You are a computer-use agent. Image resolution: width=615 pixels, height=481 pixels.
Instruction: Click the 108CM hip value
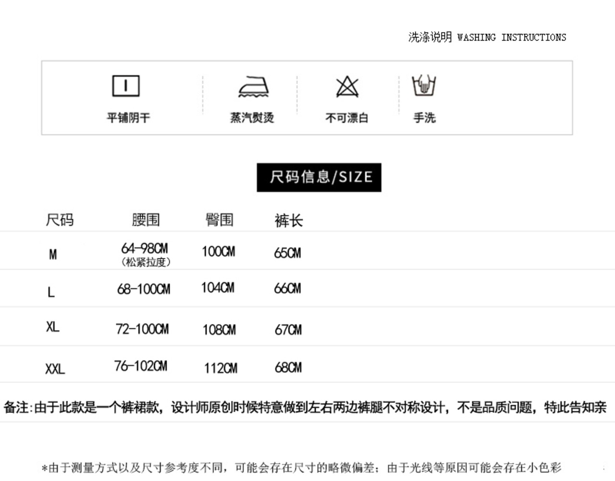tap(219, 330)
